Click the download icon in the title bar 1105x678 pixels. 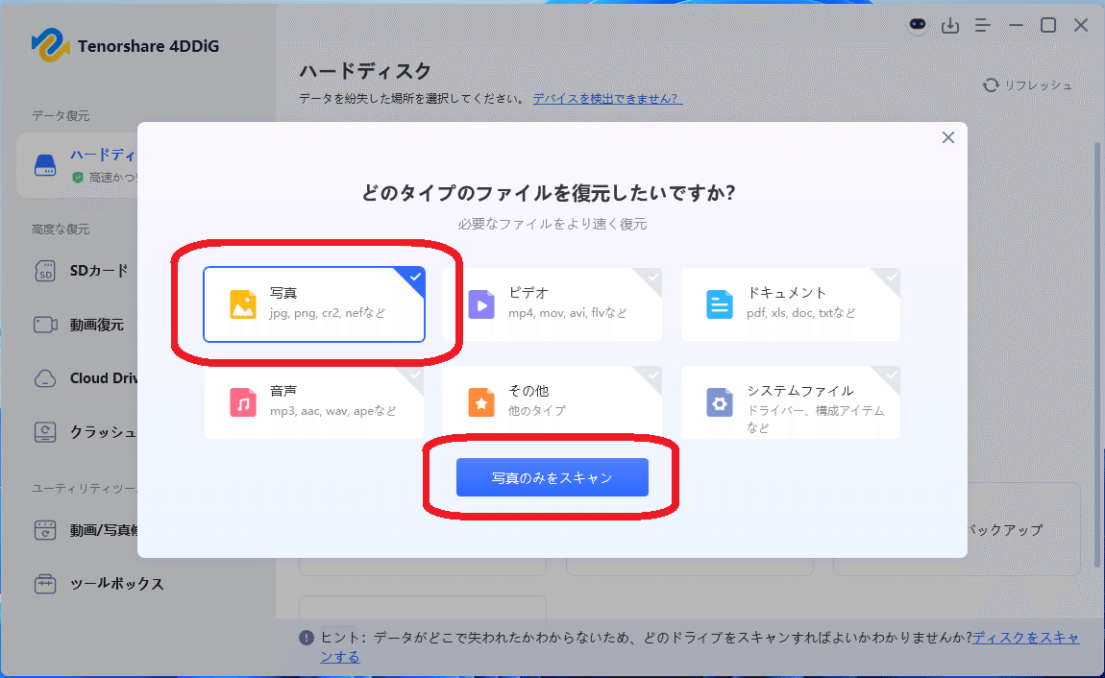950,26
